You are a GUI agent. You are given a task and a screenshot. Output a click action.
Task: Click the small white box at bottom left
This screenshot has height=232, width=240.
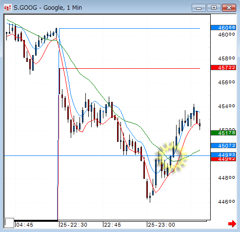pos(9,223)
